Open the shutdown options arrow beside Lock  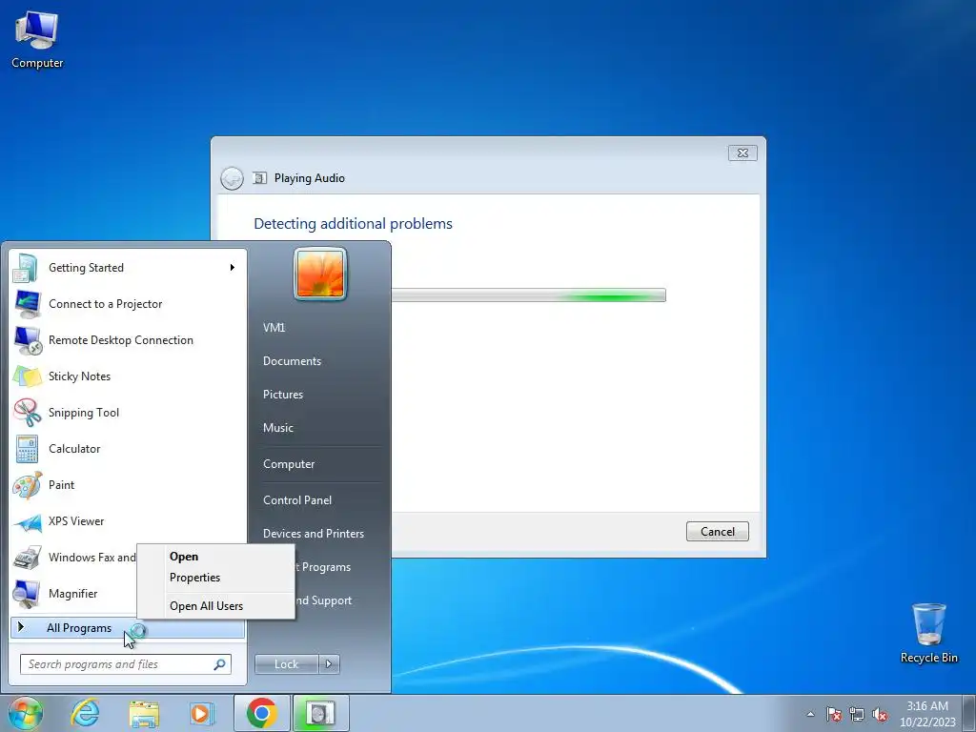point(329,664)
